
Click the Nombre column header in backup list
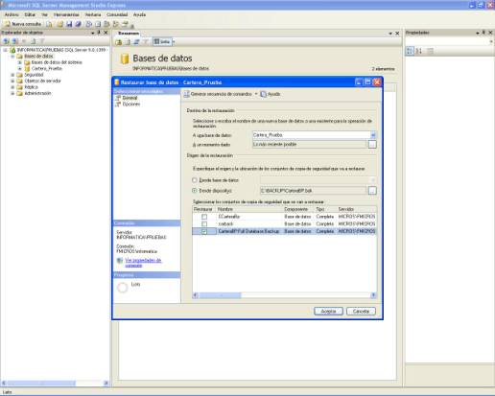(249, 209)
